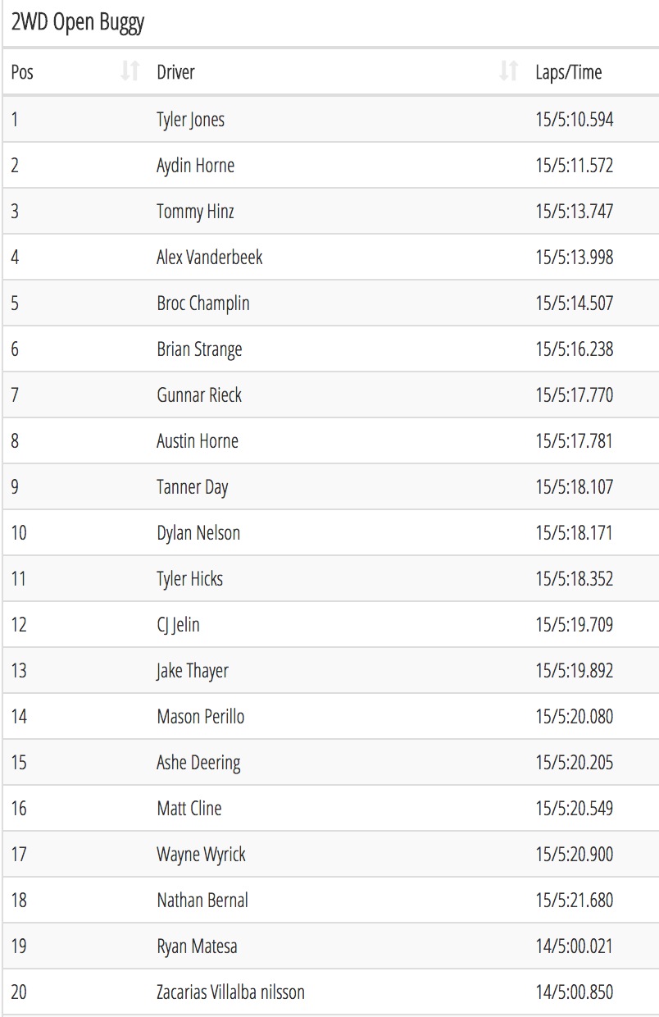Image resolution: width=659 pixels, height=1017 pixels.
Task: Select Tommy Hinz driver name
Action: click(195, 212)
